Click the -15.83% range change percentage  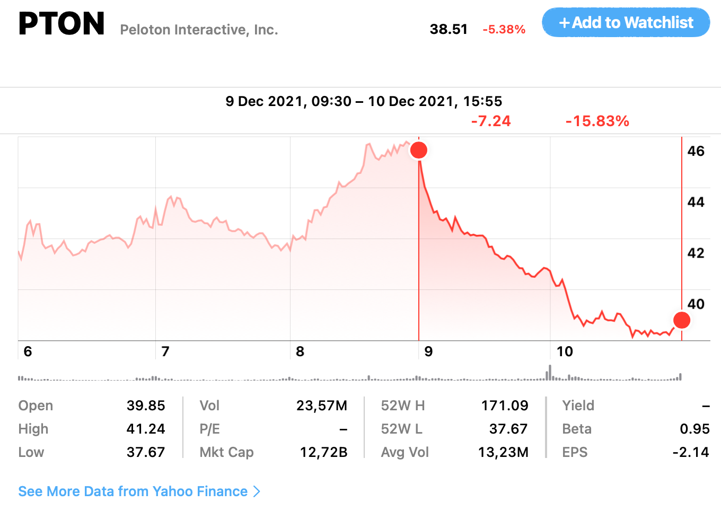pos(597,121)
